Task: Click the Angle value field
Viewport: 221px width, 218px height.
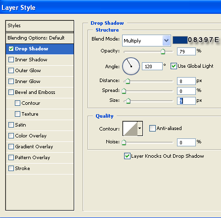Action: pos(152,66)
